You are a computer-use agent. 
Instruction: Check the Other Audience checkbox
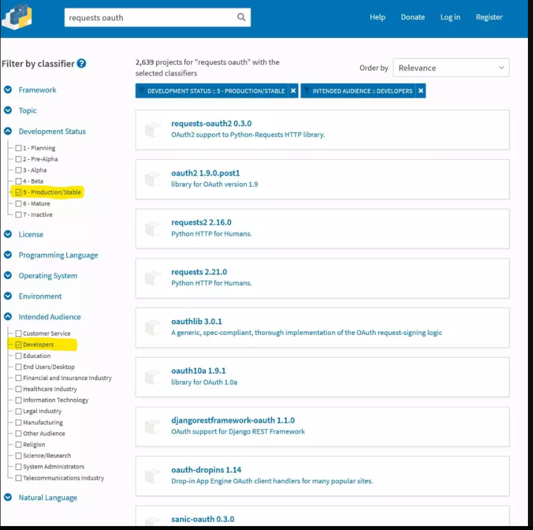tap(19, 433)
